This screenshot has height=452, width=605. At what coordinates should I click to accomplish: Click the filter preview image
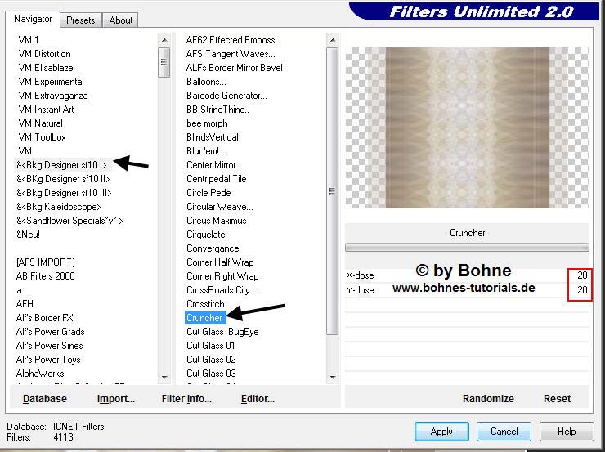[x=467, y=128]
